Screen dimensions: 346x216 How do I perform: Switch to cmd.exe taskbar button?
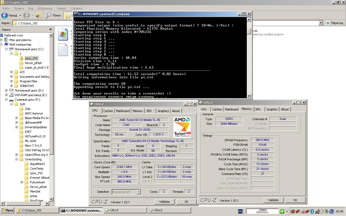(x=81, y=210)
